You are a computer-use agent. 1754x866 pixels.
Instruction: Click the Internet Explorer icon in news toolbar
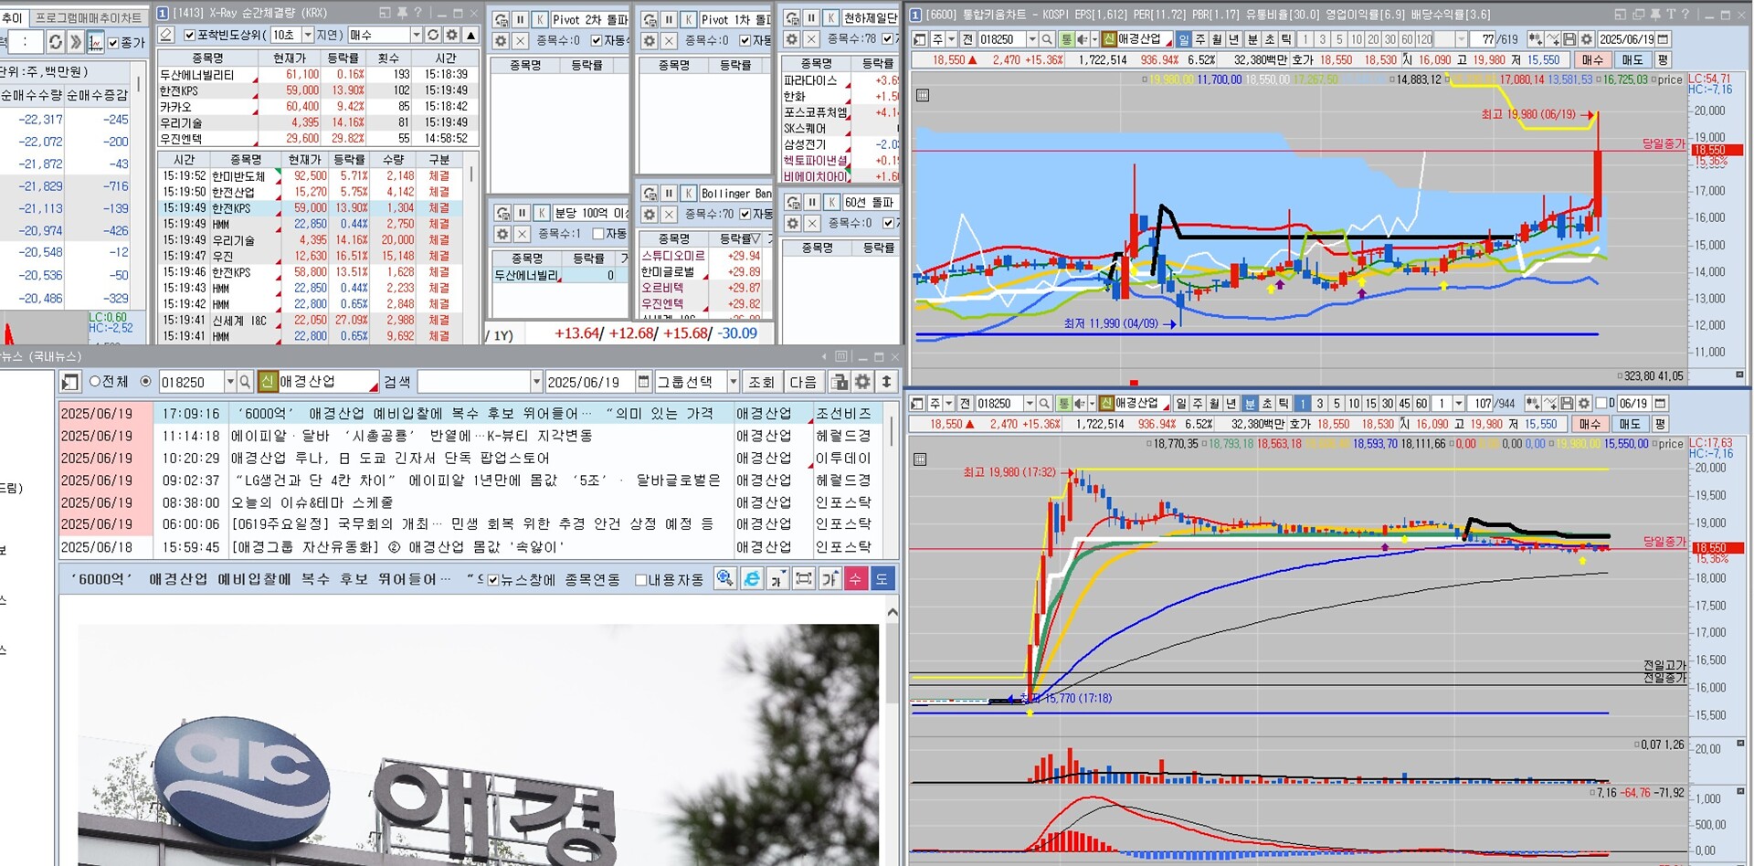(x=752, y=579)
